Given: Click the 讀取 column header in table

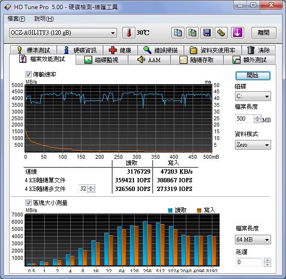Looking at the screenshot, I should pyautogui.click(x=131, y=163).
